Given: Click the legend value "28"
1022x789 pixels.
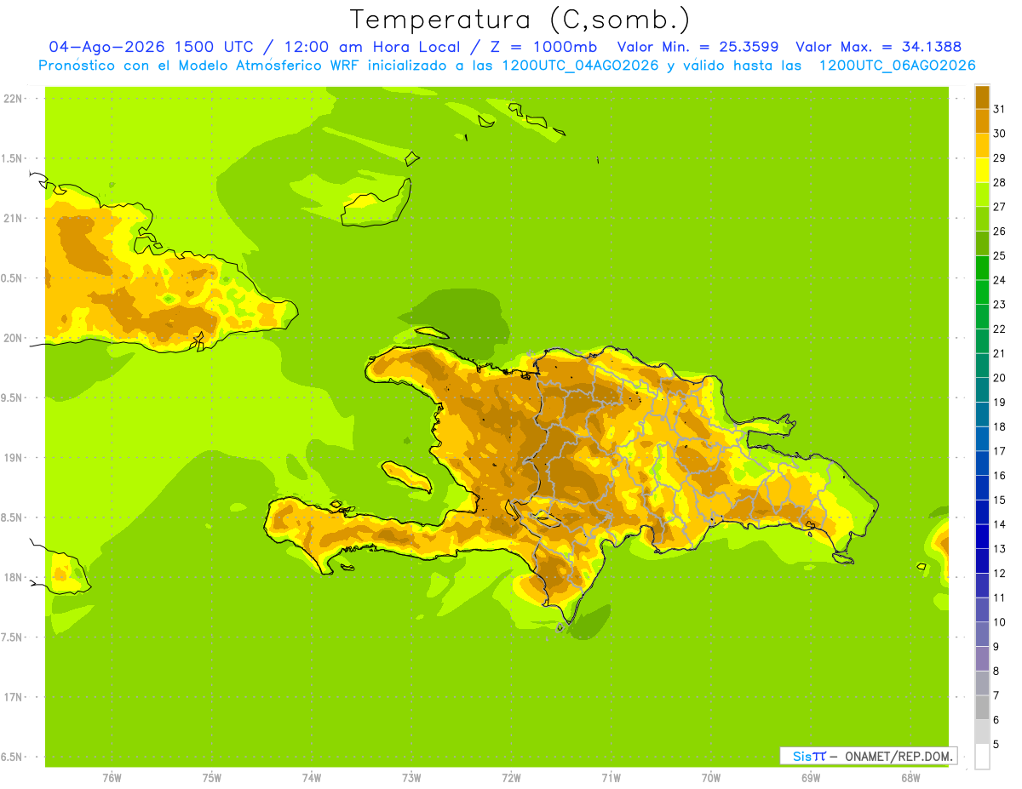Looking at the screenshot, I should 999,182.
